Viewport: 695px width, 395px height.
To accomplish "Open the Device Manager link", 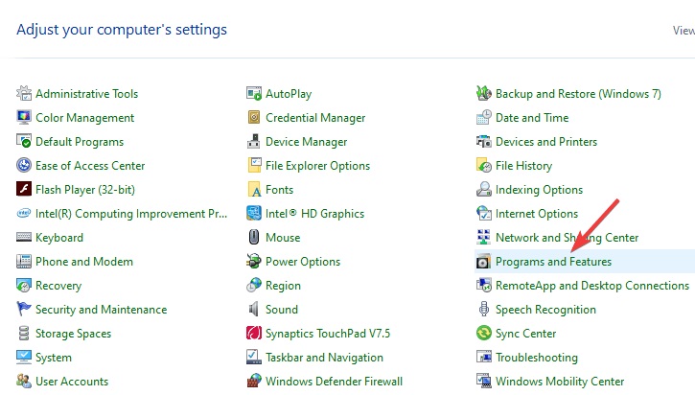I will point(306,142).
